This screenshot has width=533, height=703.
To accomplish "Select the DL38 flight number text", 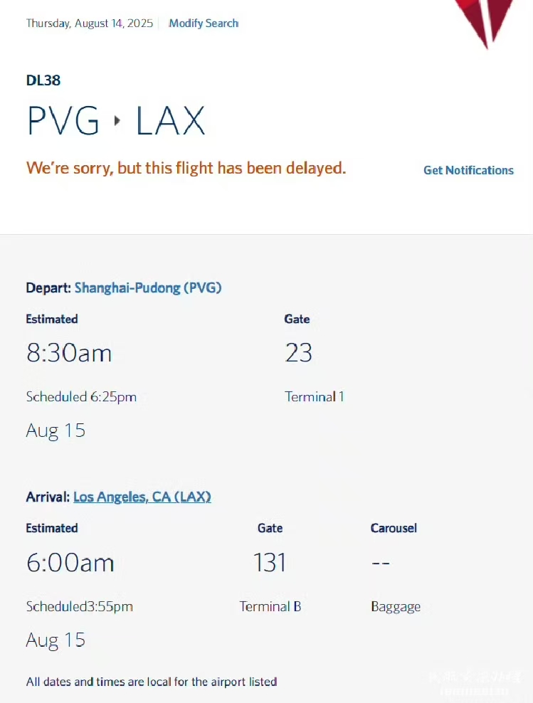I will (43, 80).
